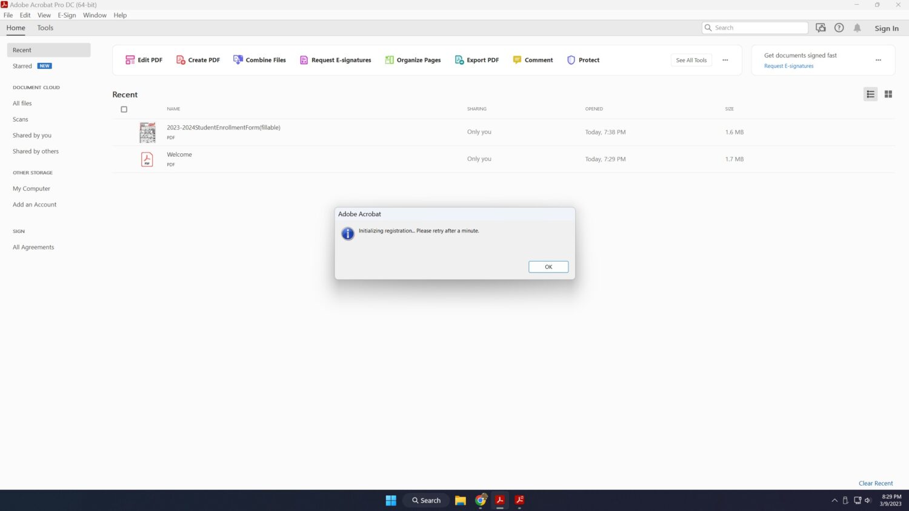The height and width of the screenshot is (511, 909).
Task: Open the E-Sign menu
Action: [x=67, y=15]
